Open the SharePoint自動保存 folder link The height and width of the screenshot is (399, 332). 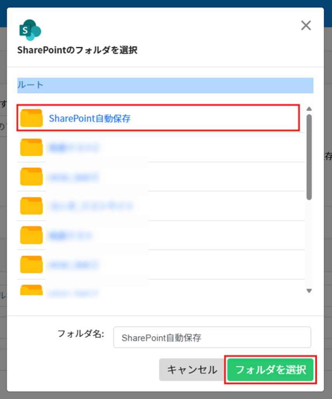tap(89, 118)
